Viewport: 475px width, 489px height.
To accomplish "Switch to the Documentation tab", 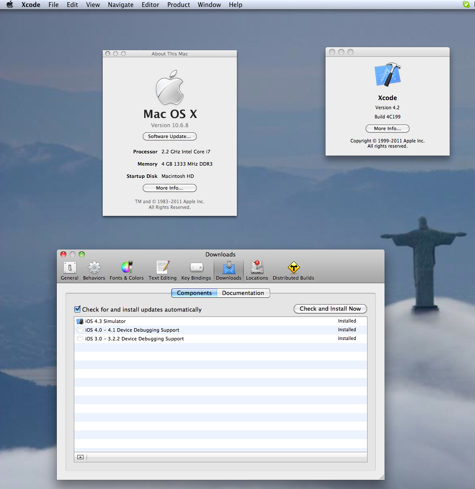I will pos(243,293).
